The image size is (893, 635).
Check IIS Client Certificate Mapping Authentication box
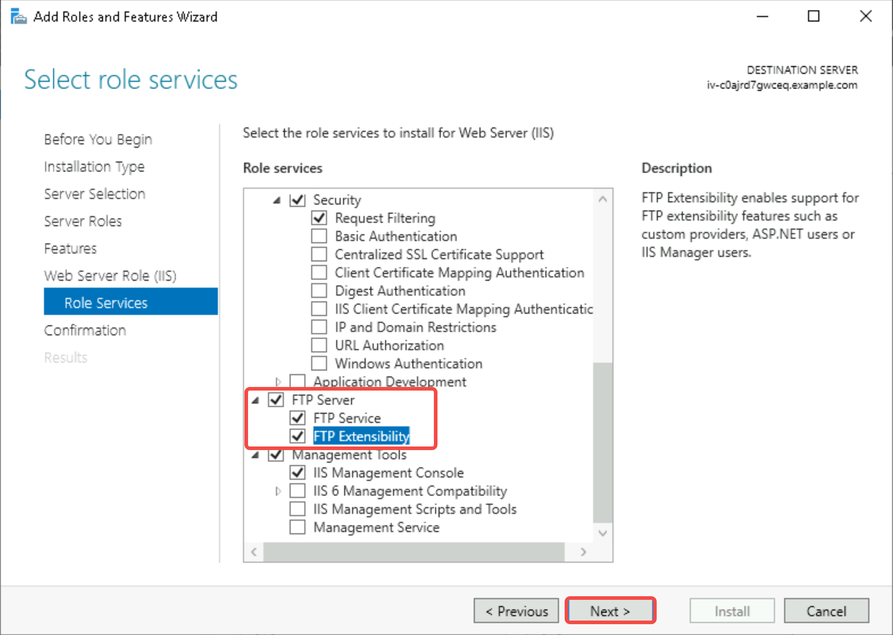pos(319,309)
